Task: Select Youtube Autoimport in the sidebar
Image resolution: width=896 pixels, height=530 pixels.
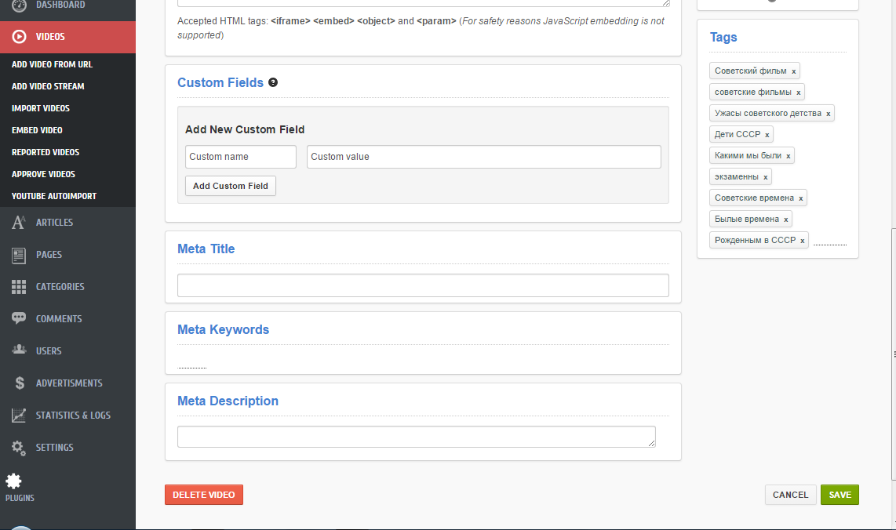Action: click(x=54, y=196)
